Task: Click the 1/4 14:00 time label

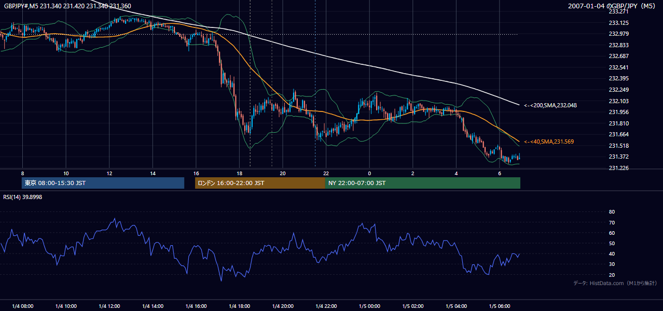Action: [153, 306]
